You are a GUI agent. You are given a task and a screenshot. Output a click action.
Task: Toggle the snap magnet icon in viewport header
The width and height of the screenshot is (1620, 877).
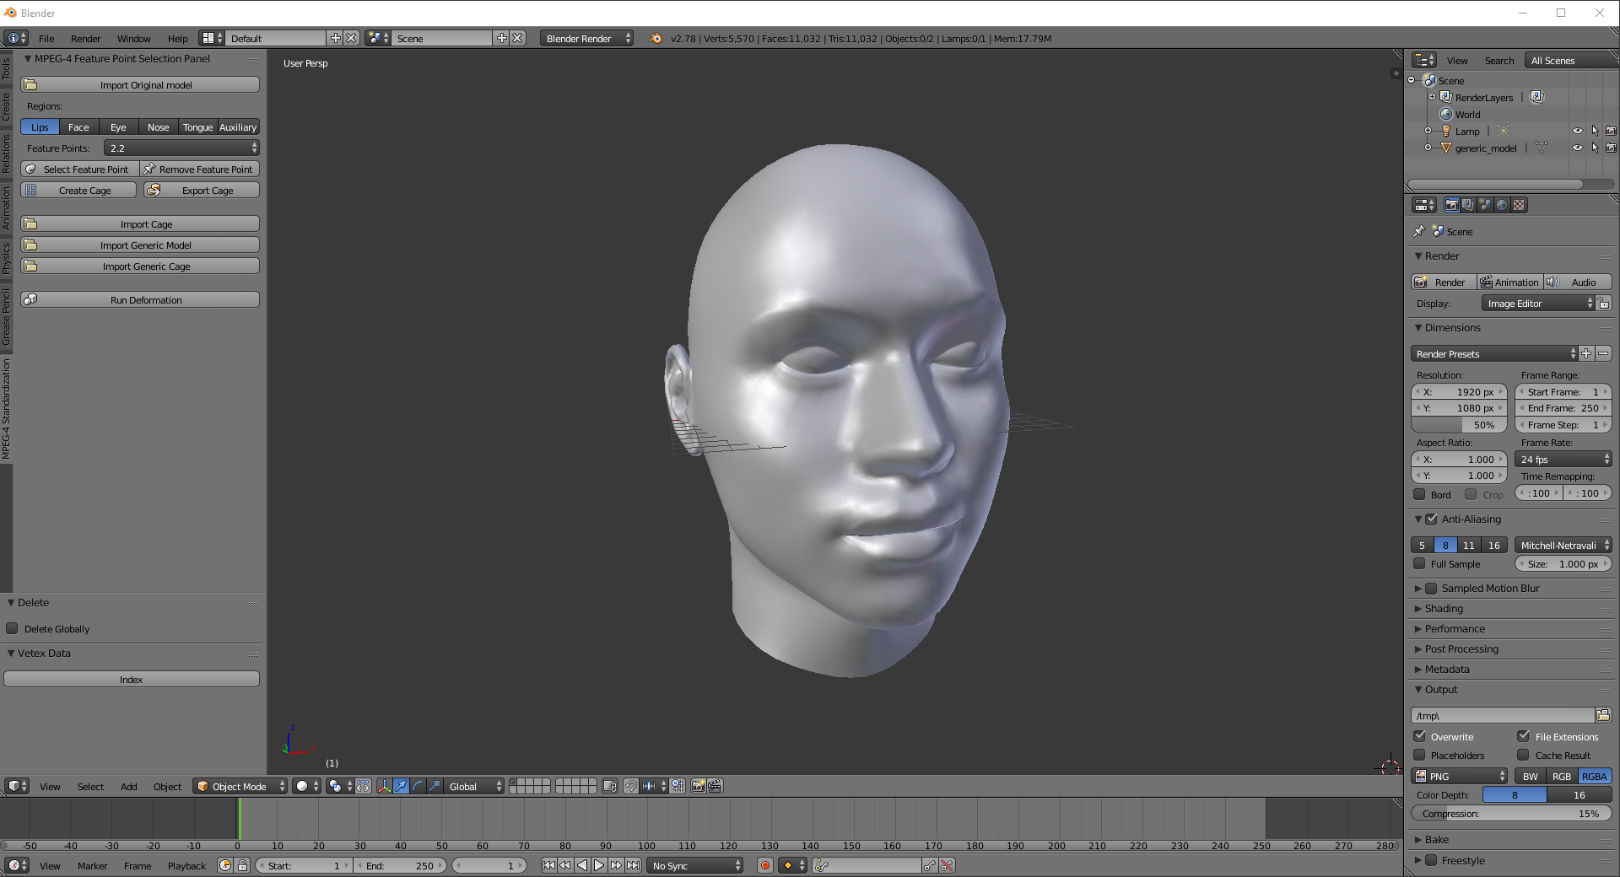tap(631, 786)
